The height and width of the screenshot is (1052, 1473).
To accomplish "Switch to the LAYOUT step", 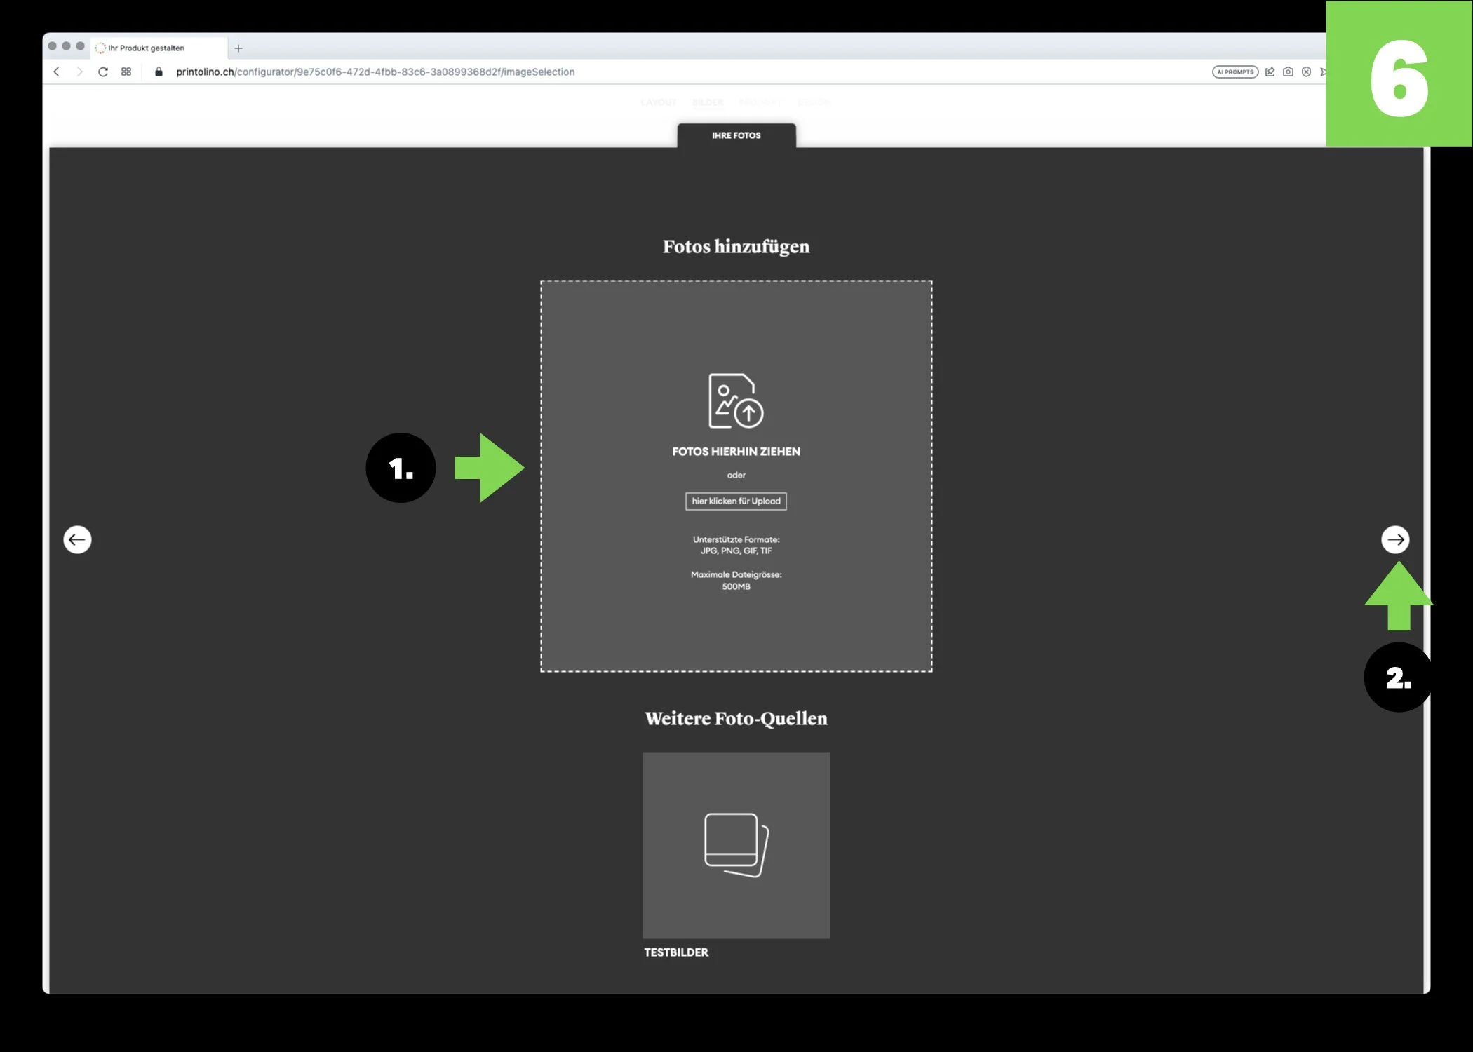I will [658, 102].
